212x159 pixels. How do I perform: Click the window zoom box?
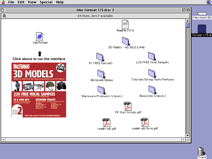184,10
